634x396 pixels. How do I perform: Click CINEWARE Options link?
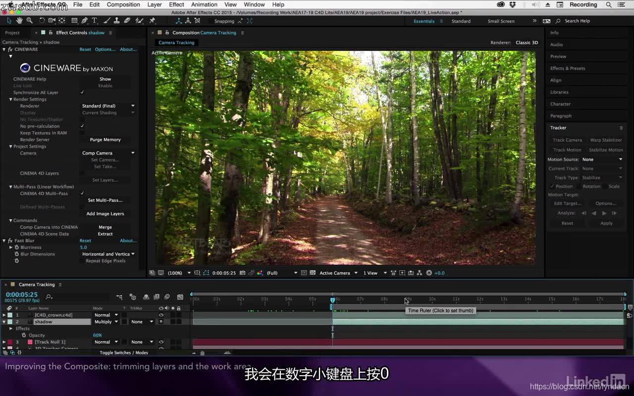(x=105, y=49)
